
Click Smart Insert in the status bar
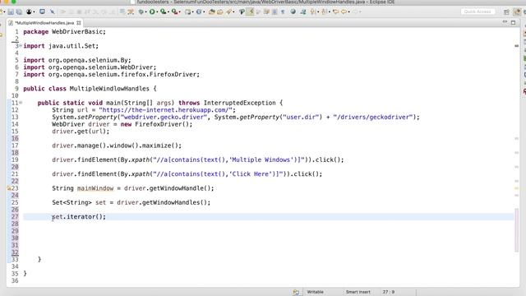(x=358, y=292)
